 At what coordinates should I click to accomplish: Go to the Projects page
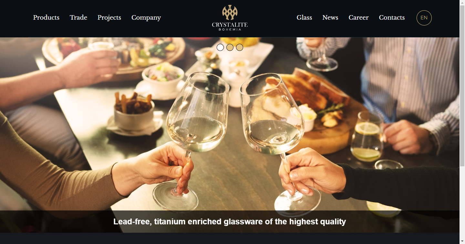pos(109,17)
